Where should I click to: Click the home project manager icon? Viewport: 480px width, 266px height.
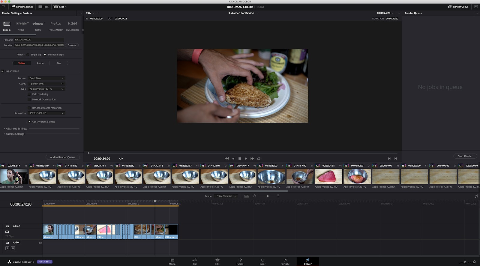pyautogui.click(x=465, y=262)
